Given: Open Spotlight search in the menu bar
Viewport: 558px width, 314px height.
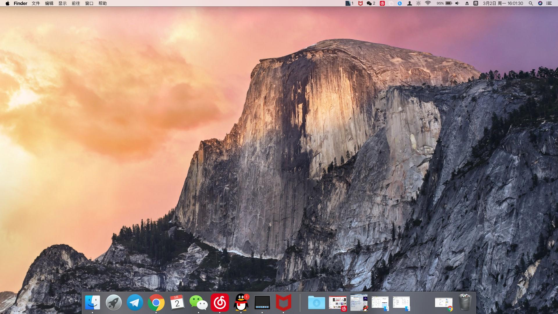Looking at the screenshot, I should pyautogui.click(x=531, y=3).
